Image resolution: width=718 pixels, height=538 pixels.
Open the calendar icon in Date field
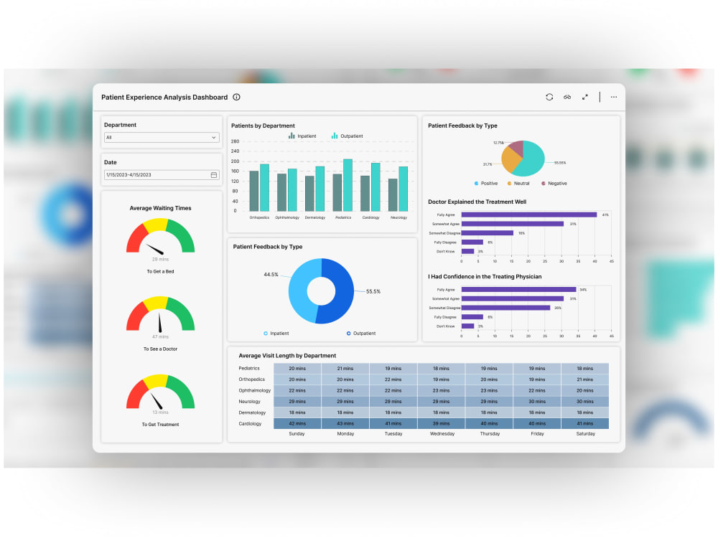pyautogui.click(x=214, y=175)
